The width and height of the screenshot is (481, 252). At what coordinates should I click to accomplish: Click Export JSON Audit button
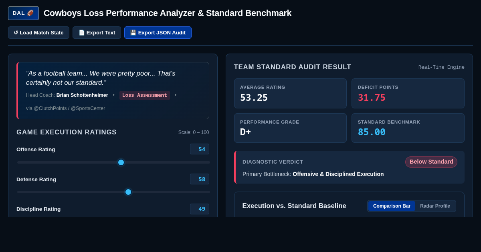(158, 33)
